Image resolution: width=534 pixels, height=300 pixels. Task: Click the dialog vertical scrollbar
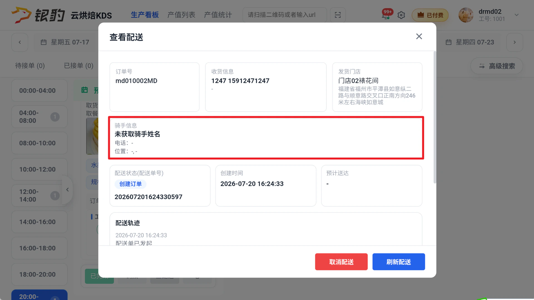(435, 117)
